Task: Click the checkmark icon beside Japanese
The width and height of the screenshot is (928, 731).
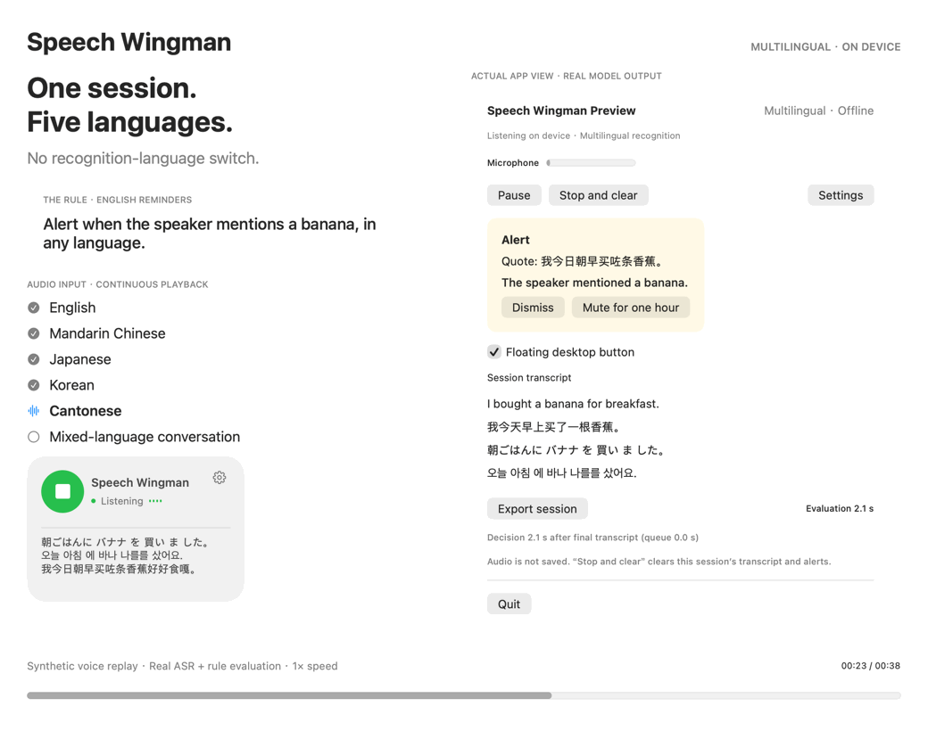Action: (34, 359)
